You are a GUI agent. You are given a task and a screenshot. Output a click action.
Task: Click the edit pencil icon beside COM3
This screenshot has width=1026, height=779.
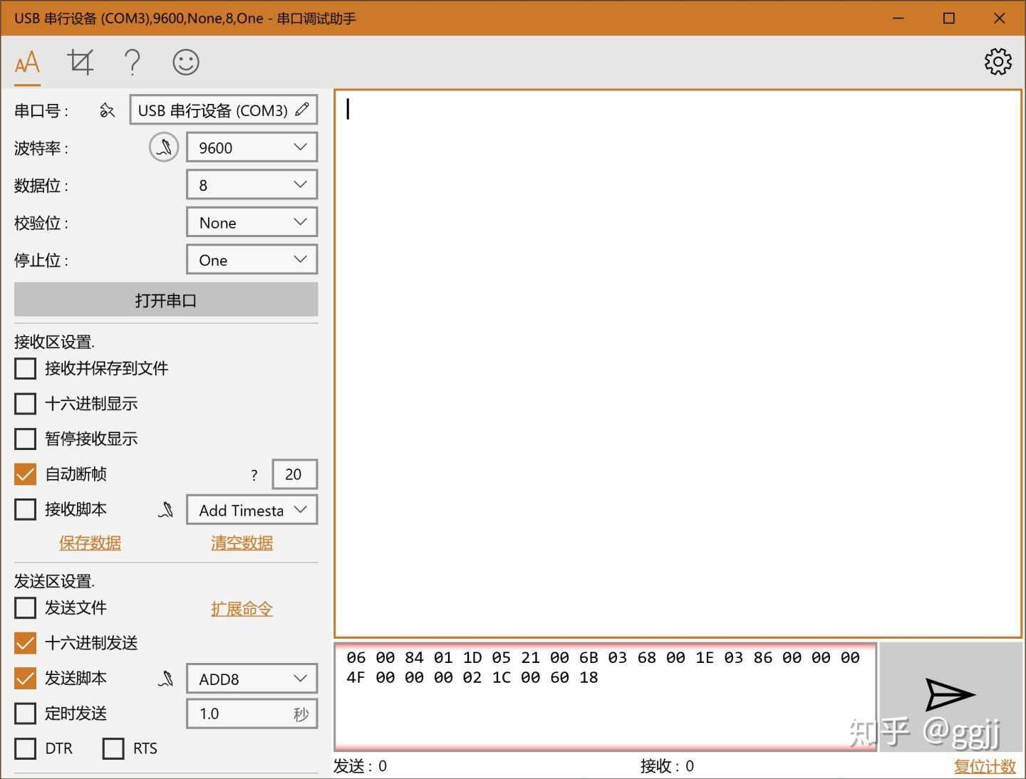click(x=302, y=110)
